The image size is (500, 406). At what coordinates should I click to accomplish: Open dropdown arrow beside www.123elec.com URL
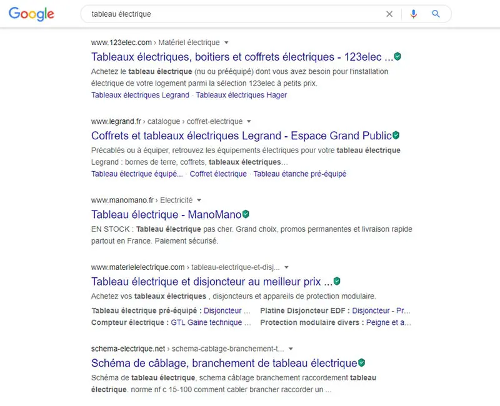(x=226, y=42)
